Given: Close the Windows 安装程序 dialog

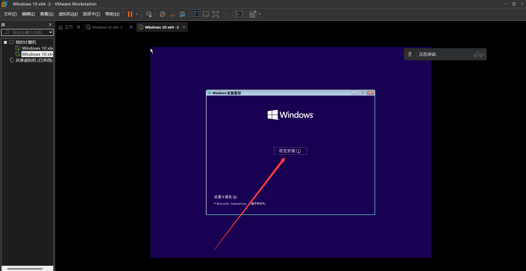Looking at the screenshot, I should point(371,93).
